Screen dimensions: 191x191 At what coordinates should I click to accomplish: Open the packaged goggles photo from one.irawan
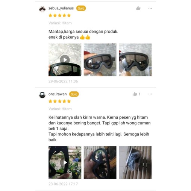coord(135,162)
